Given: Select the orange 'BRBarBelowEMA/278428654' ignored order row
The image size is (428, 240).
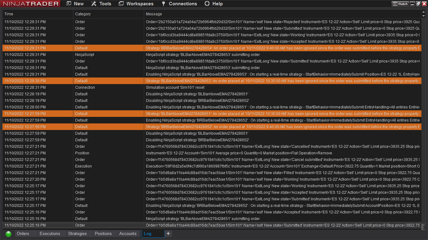Looking at the screenshot, I should pos(212,48).
